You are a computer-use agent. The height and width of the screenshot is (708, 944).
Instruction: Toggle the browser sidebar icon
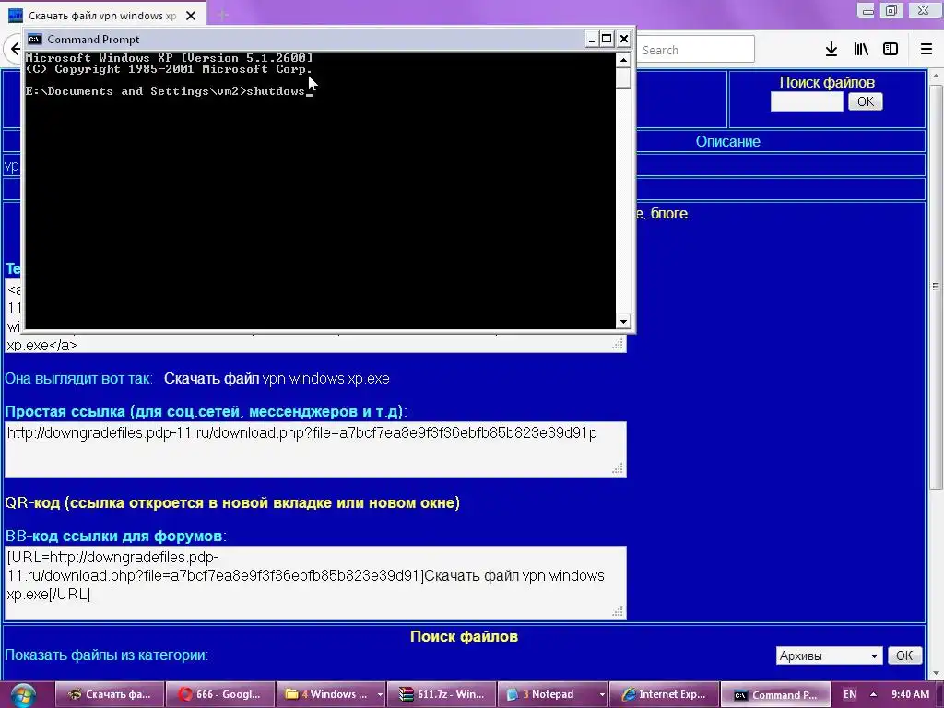891,50
